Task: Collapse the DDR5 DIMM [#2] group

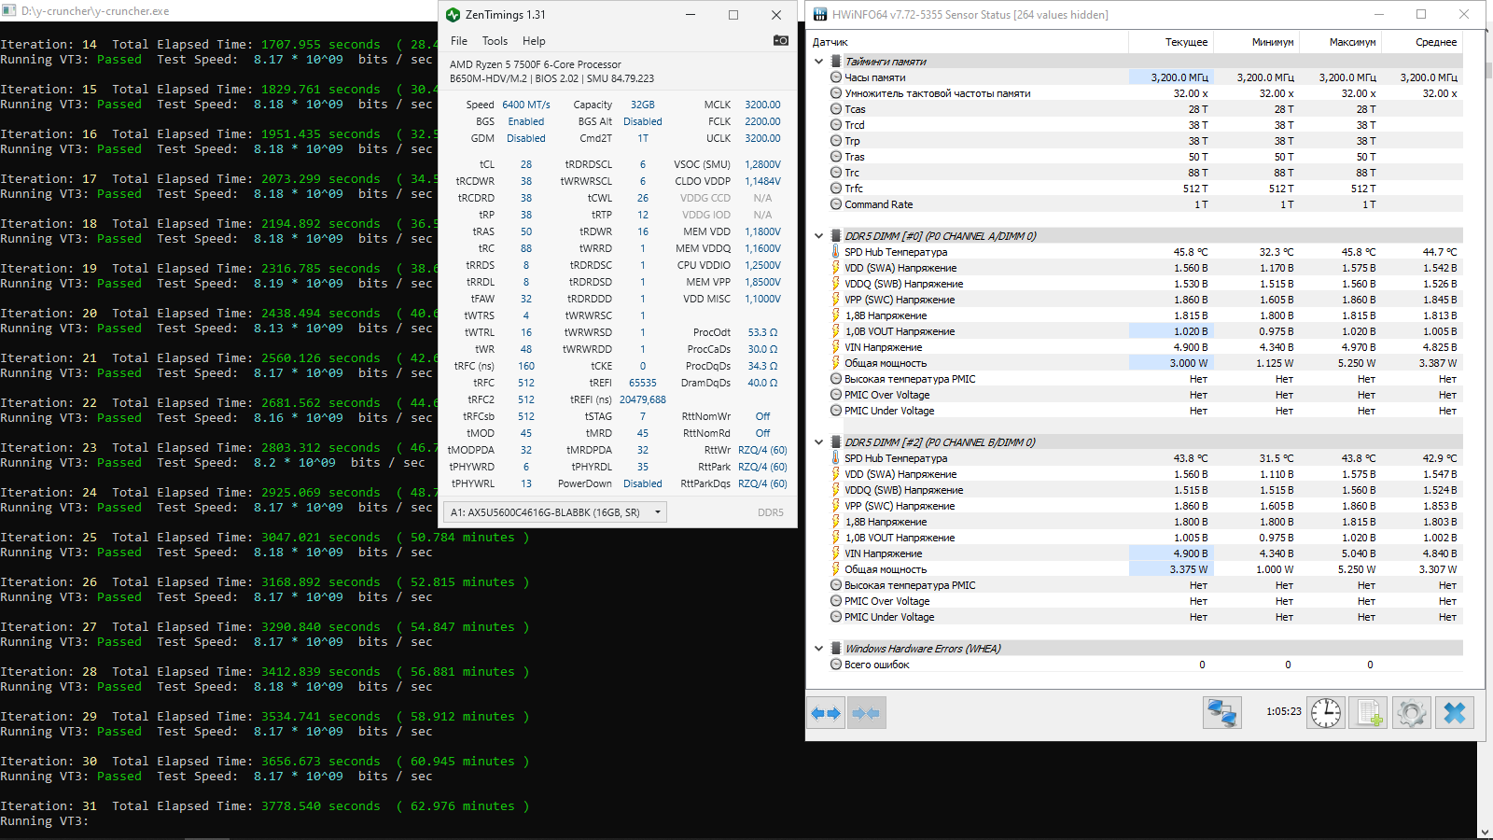Action: point(819,442)
